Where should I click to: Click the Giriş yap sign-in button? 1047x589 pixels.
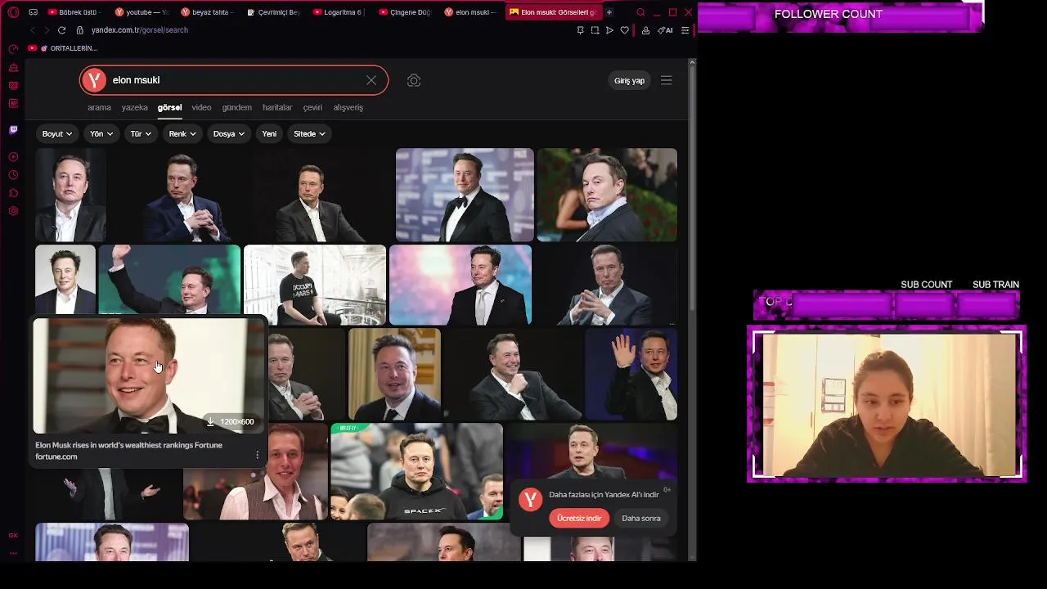[x=629, y=80]
